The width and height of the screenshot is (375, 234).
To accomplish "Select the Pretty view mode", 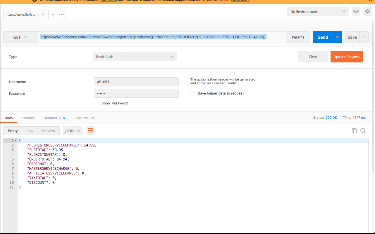I will point(13,131).
